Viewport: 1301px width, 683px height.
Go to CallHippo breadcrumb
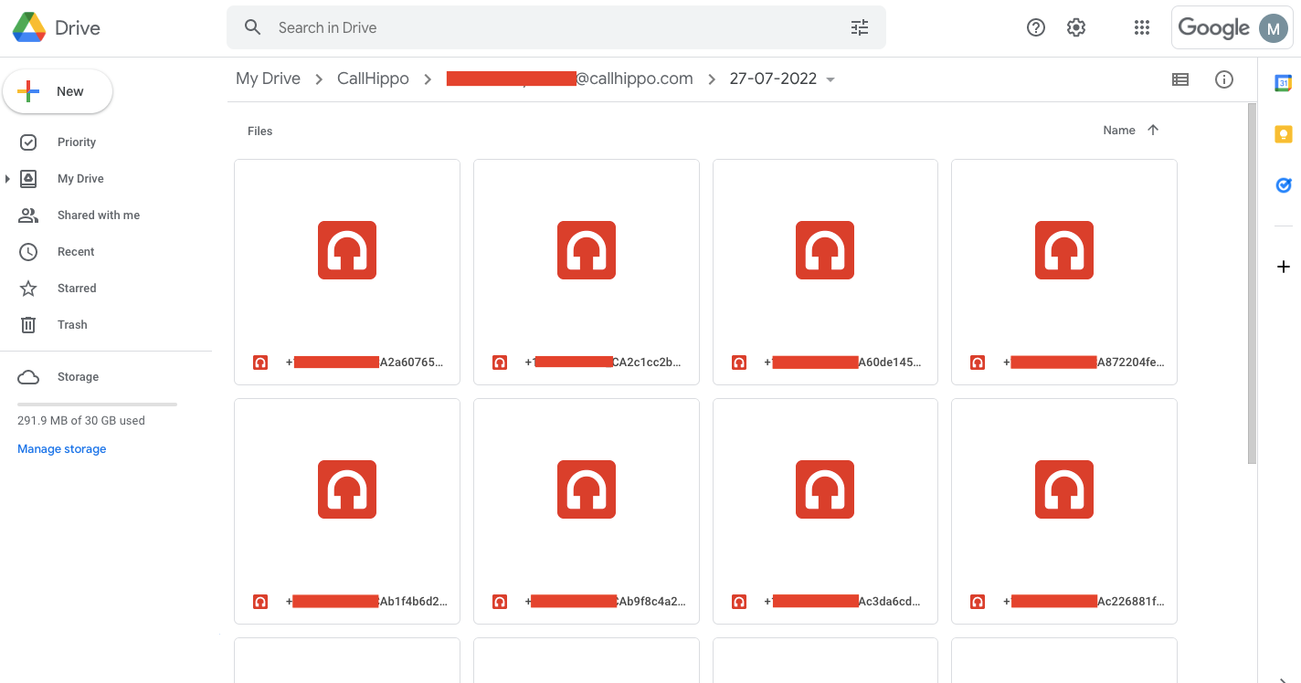pyautogui.click(x=373, y=79)
